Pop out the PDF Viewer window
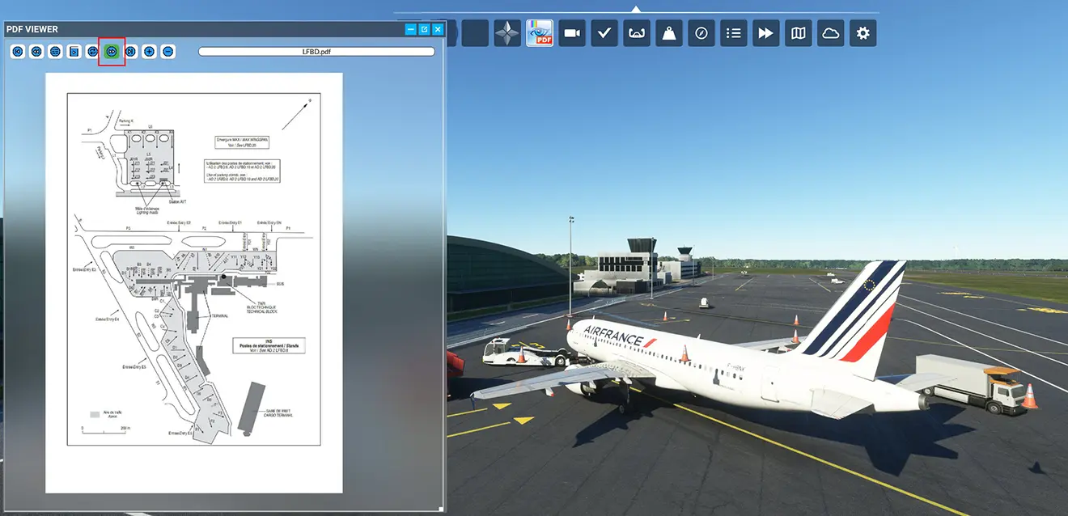The width and height of the screenshot is (1068, 516). (x=424, y=29)
